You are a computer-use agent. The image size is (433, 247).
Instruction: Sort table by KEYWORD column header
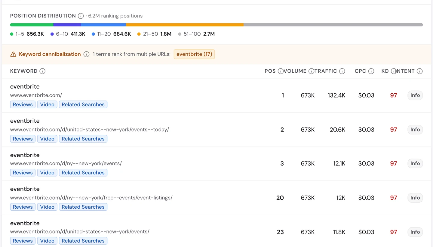(x=24, y=71)
